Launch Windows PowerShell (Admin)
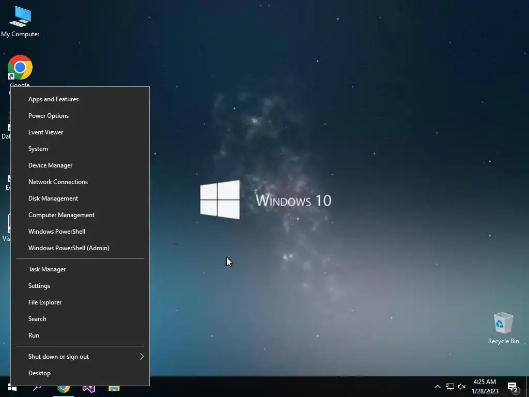The height and width of the screenshot is (397, 529). pos(80,248)
